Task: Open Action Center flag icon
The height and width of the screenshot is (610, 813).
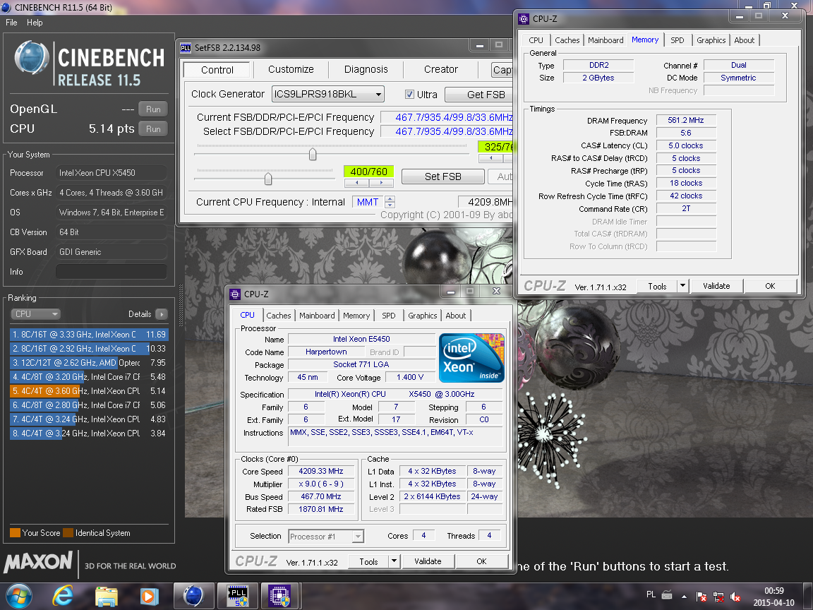Action: [701, 597]
